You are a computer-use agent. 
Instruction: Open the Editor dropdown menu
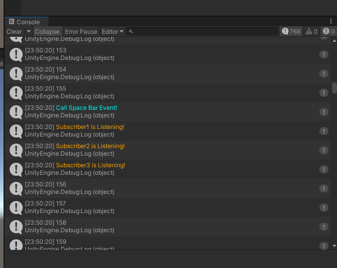coord(113,32)
